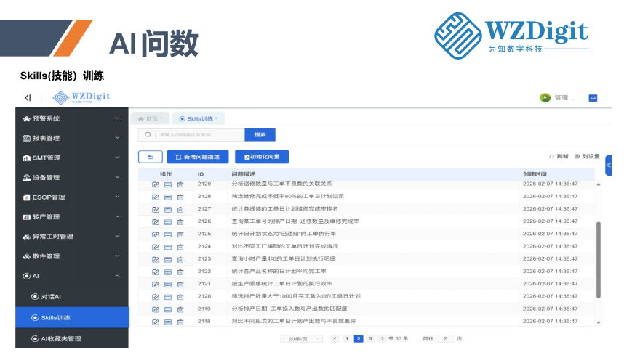Viewport: 632px width, 355px height.
Task: Click the ID column header
Action: (201, 174)
